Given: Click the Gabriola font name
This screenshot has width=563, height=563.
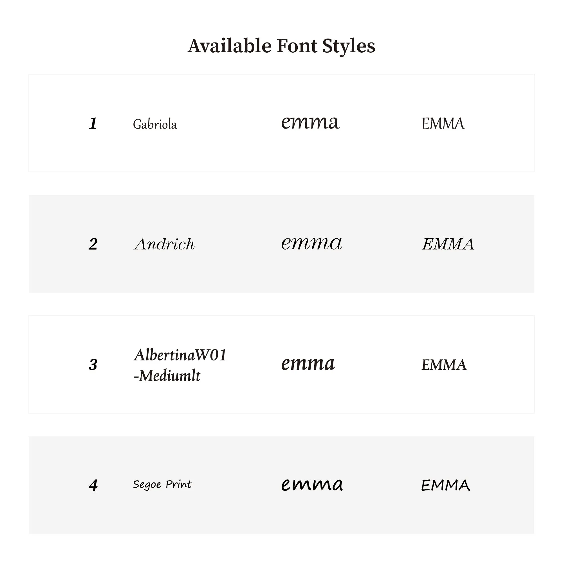Looking at the screenshot, I should [x=155, y=124].
